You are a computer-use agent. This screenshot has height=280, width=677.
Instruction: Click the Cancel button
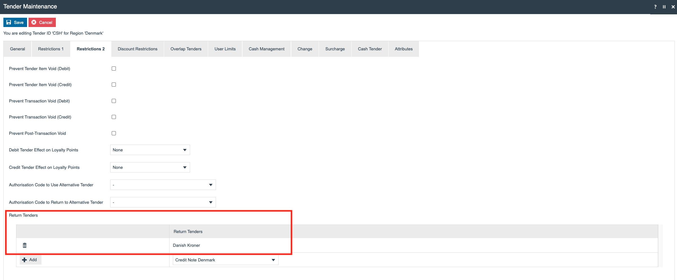pos(42,23)
